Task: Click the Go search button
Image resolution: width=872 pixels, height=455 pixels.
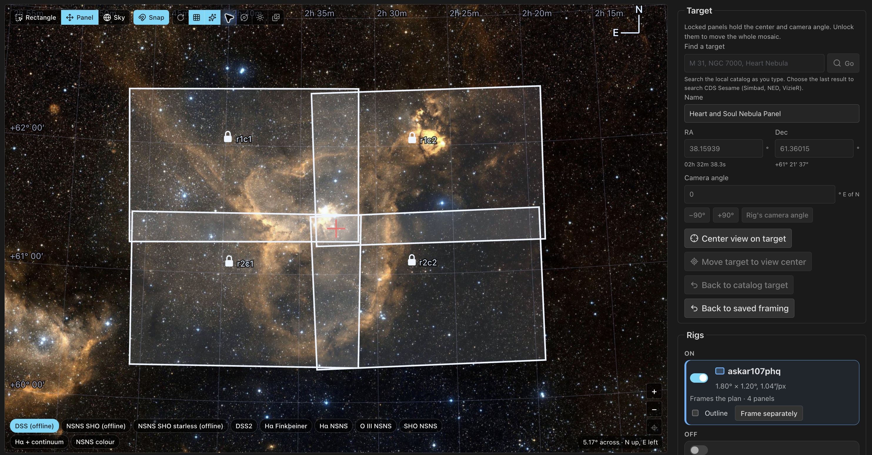Action: [x=843, y=63]
